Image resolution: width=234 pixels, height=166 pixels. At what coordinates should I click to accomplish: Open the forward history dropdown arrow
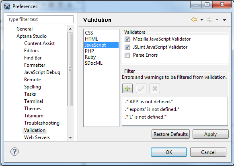click(217, 20)
